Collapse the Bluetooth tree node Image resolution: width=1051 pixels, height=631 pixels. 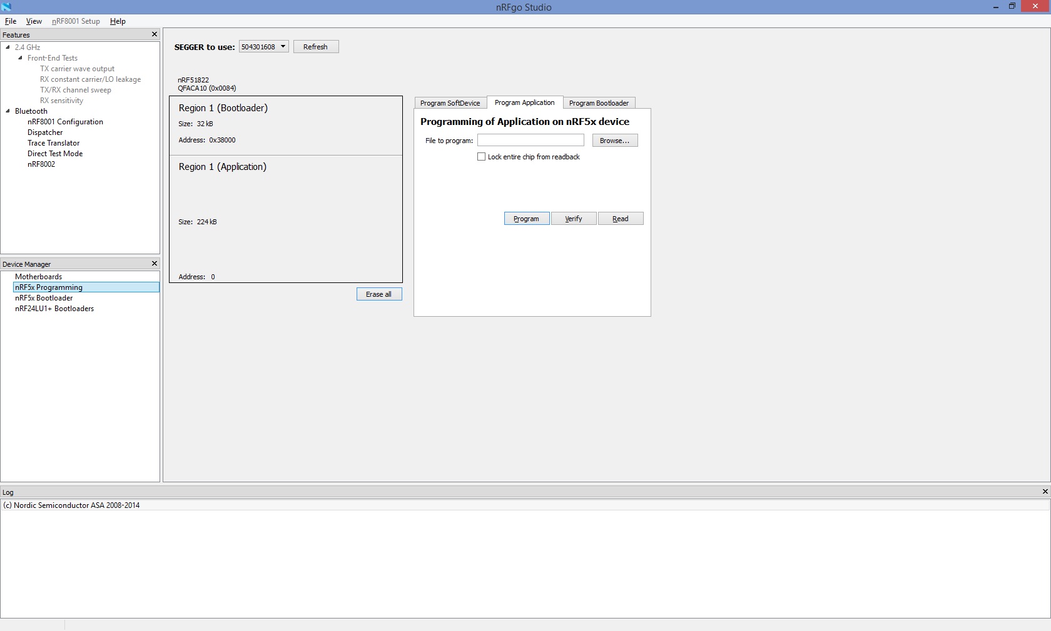(x=8, y=111)
